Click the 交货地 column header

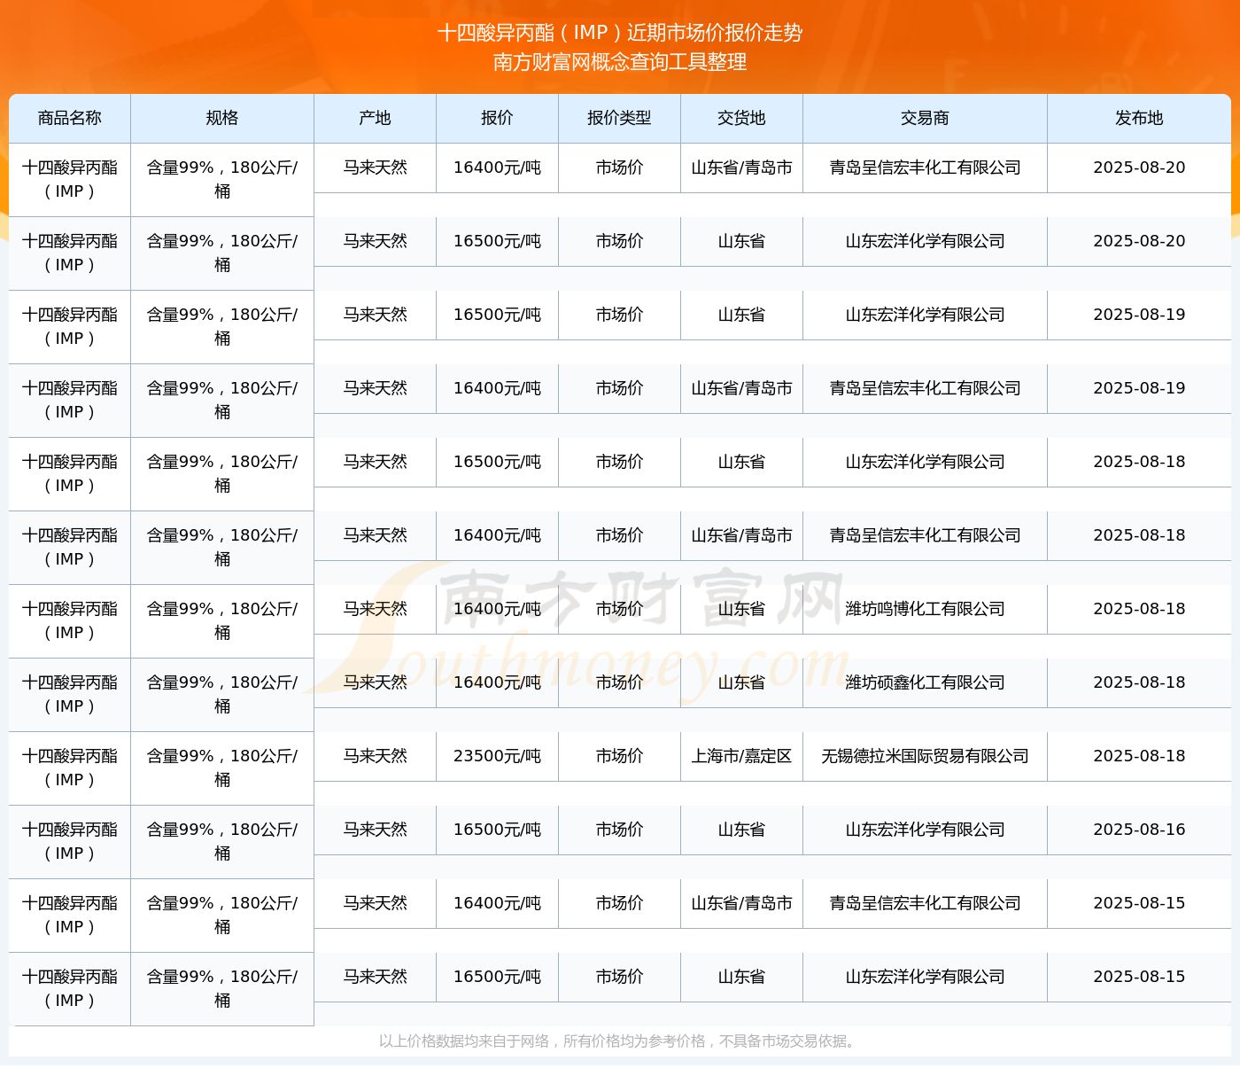tap(741, 118)
